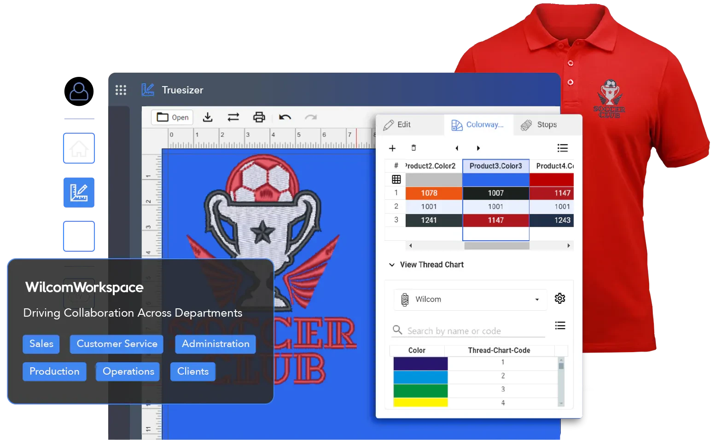Click the Sales department tag
Viewport: 716px width, 440px height.
pos(41,344)
